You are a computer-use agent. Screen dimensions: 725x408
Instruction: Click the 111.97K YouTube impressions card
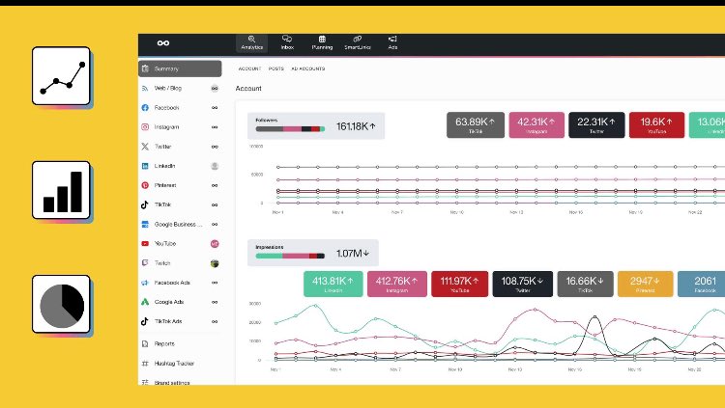coord(459,284)
